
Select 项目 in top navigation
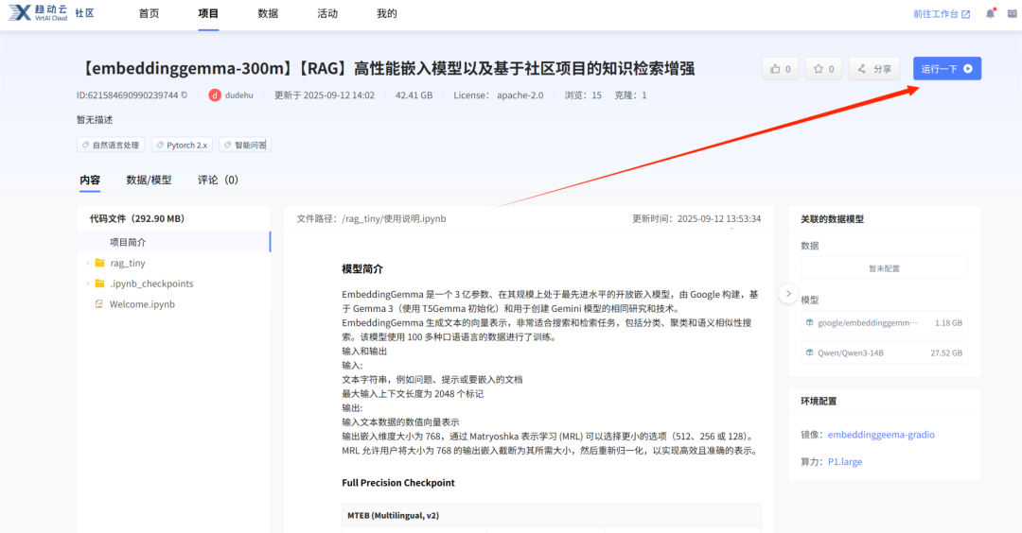(208, 13)
